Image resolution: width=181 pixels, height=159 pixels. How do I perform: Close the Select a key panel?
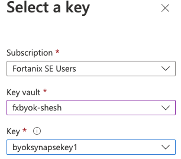pyautogui.click(x=165, y=8)
